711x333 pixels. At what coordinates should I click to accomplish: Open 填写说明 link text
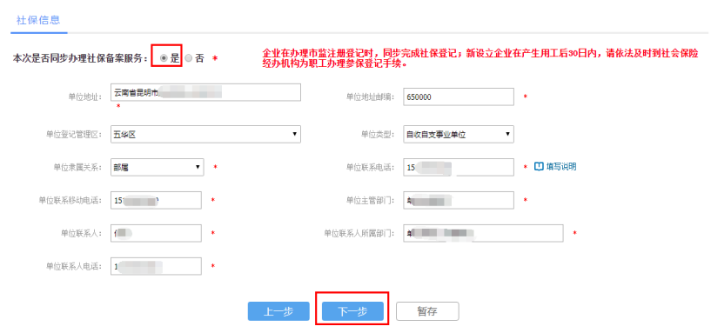[x=561, y=167]
